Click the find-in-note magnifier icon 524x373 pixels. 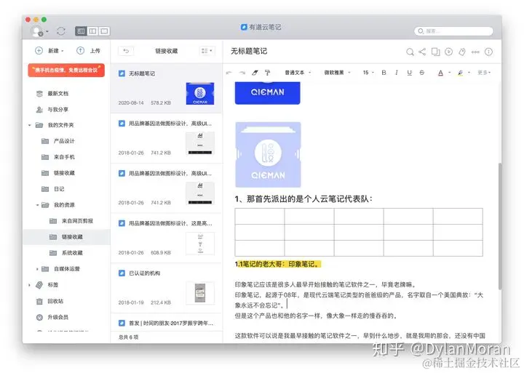(410, 52)
